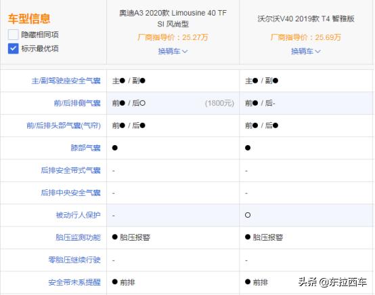Viewport: 375px width, 295px height.
Task: Select 主● / 副● in the 奥迪A3 column
Action: click(x=129, y=81)
